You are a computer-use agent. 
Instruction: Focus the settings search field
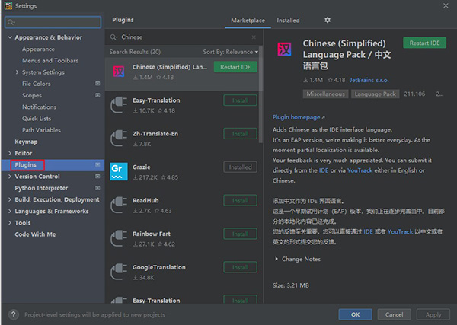pos(53,22)
